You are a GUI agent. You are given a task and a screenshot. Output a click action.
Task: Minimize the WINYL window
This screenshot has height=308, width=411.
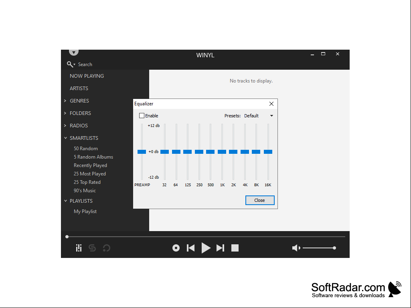[312, 54]
